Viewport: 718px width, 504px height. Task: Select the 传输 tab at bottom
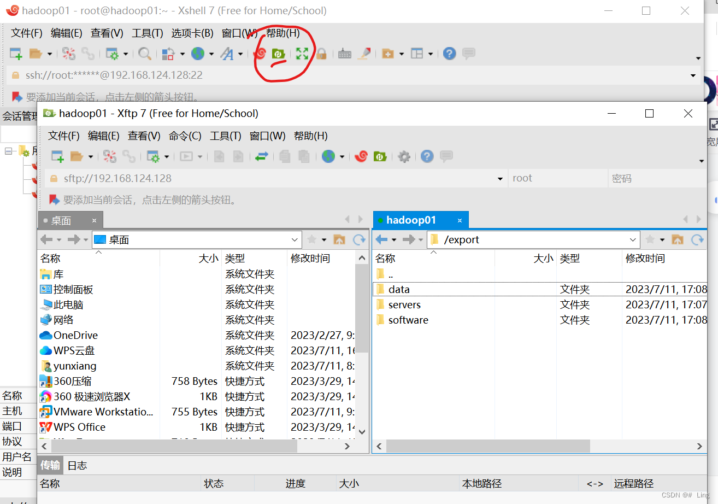51,465
